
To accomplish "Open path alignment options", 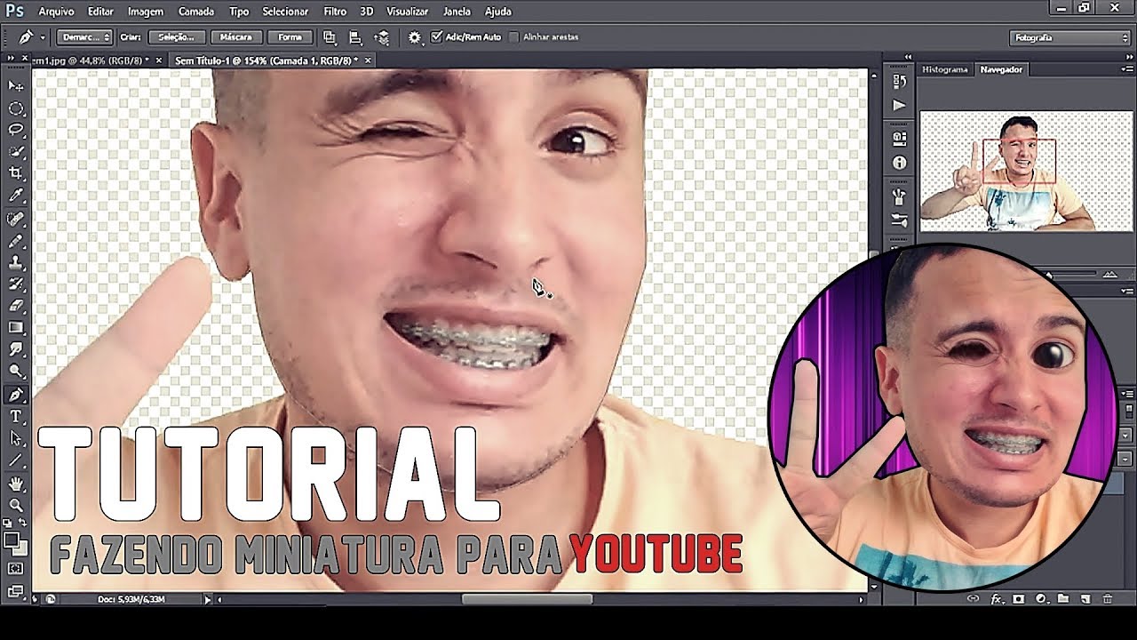I will click(x=355, y=37).
